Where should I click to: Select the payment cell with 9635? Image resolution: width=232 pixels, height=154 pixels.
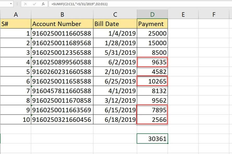click(x=152, y=62)
